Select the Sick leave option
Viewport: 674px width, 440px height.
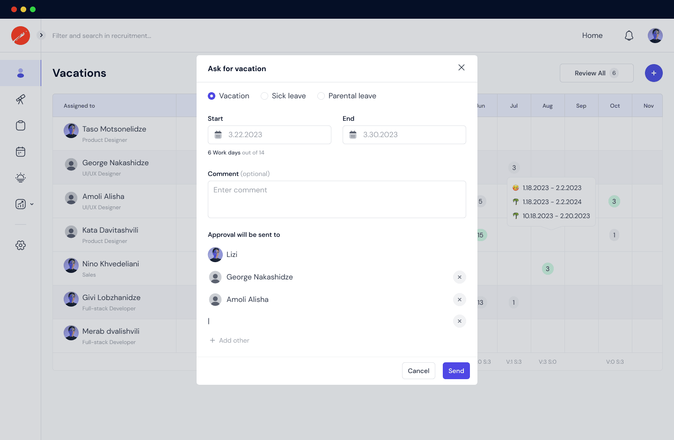(x=264, y=95)
